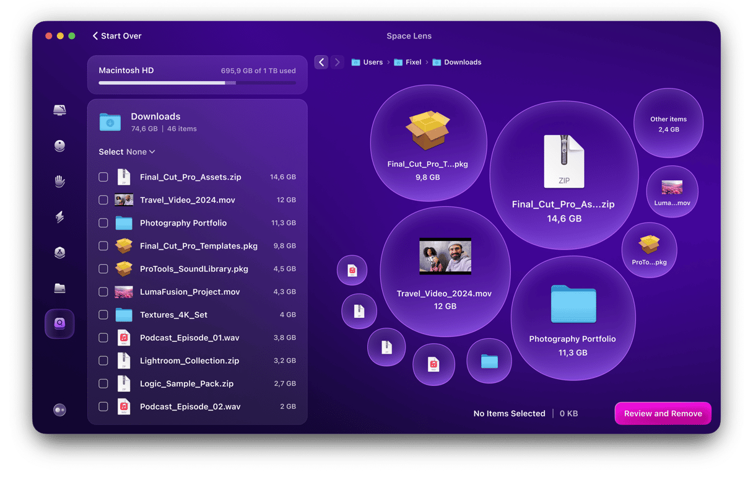Click the Macintosh HD storage usage bar
This screenshot has height=477, width=753.
point(197,82)
